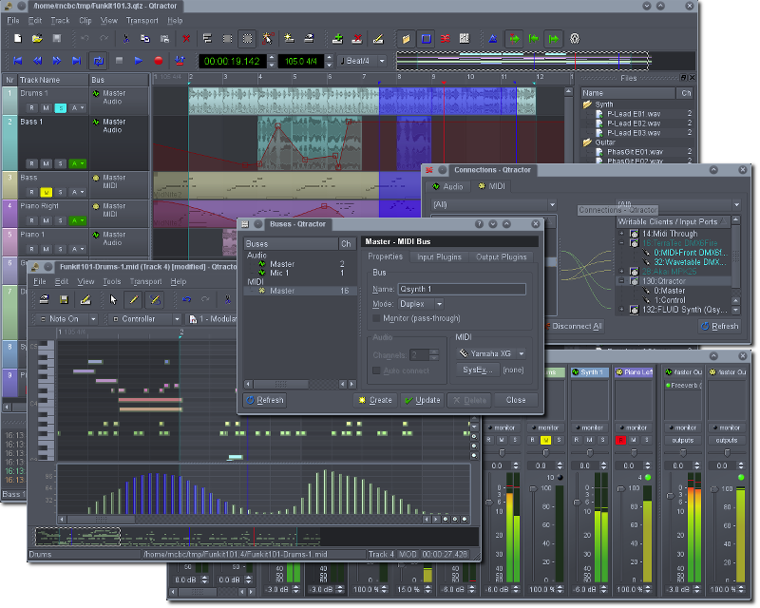Click the red Record button
This screenshot has width=760, height=608.
(159, 61)
